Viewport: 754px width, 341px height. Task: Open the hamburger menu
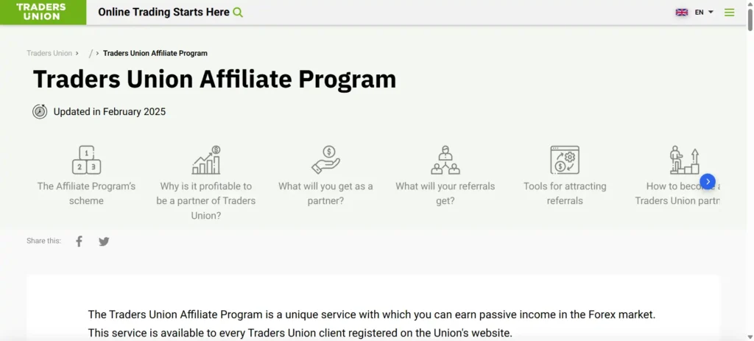click(x=729, y=13)
